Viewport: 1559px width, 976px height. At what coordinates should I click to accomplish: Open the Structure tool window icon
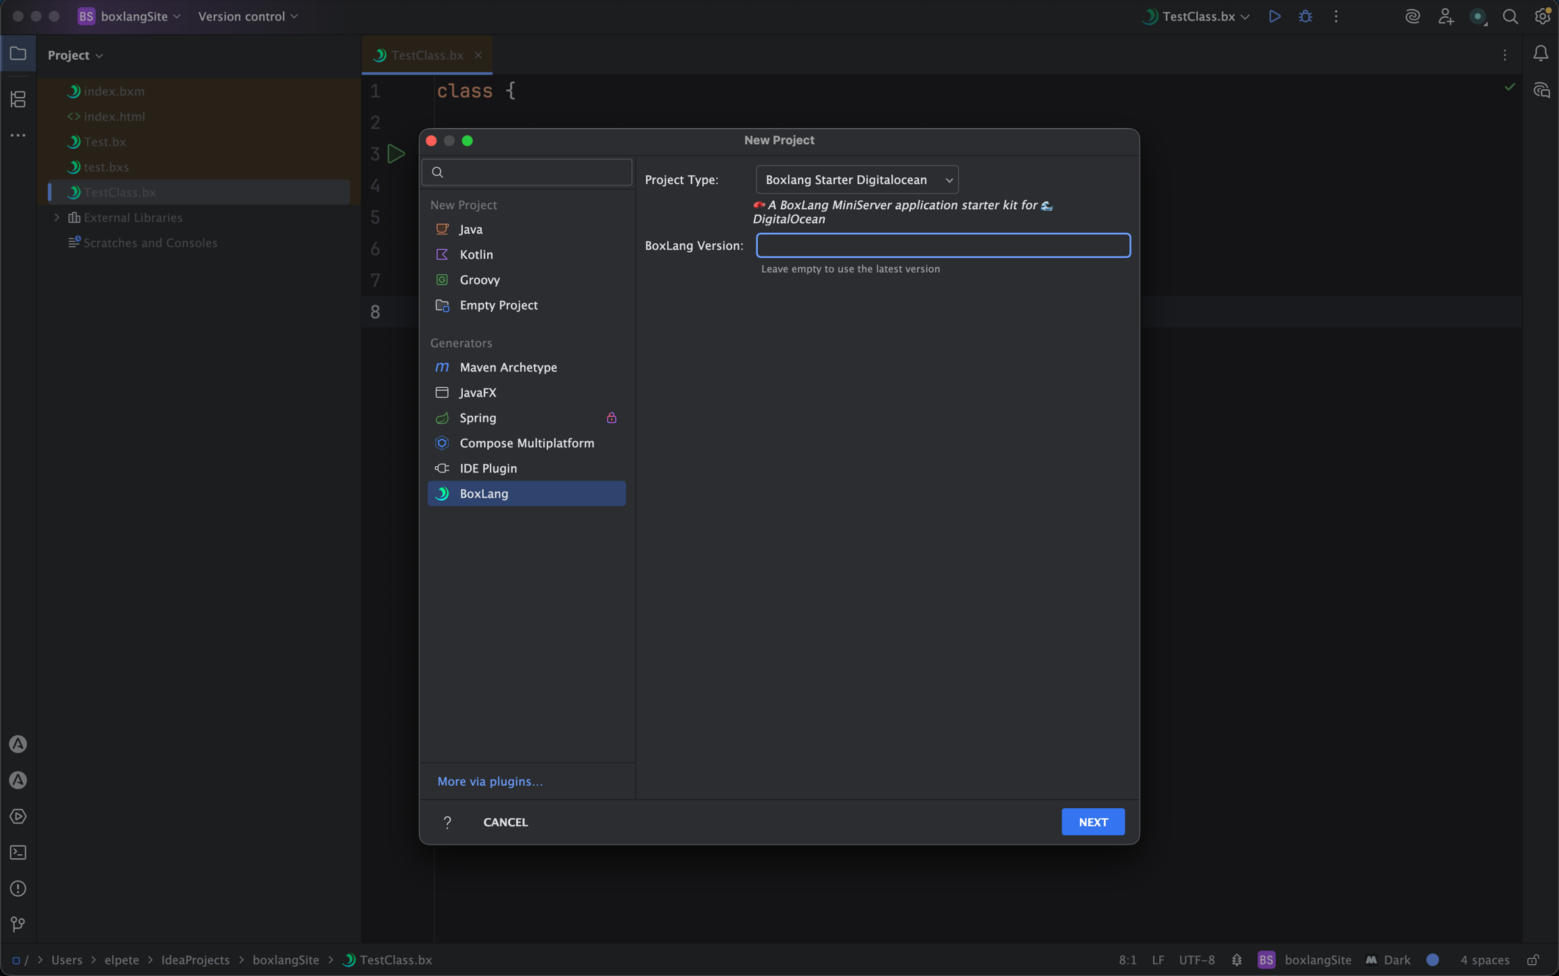coord(18,99)
